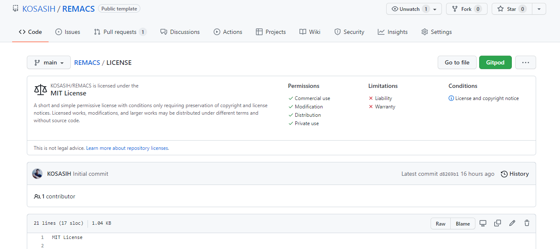The image size is (560, 249).
Task: Click the Go to file button
Action: 457,62
